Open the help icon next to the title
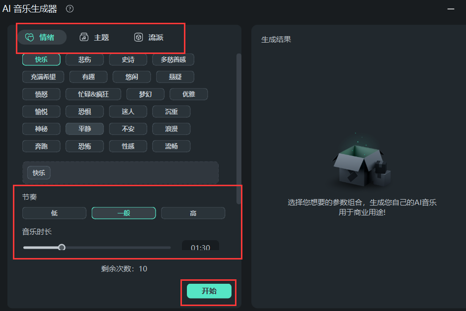This screenshot has height=311, width=466. tap(69, 8)
